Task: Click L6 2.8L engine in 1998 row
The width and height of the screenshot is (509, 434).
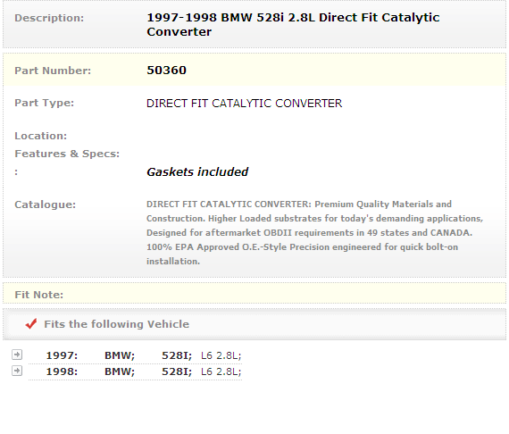Action: tap(221, 371)
